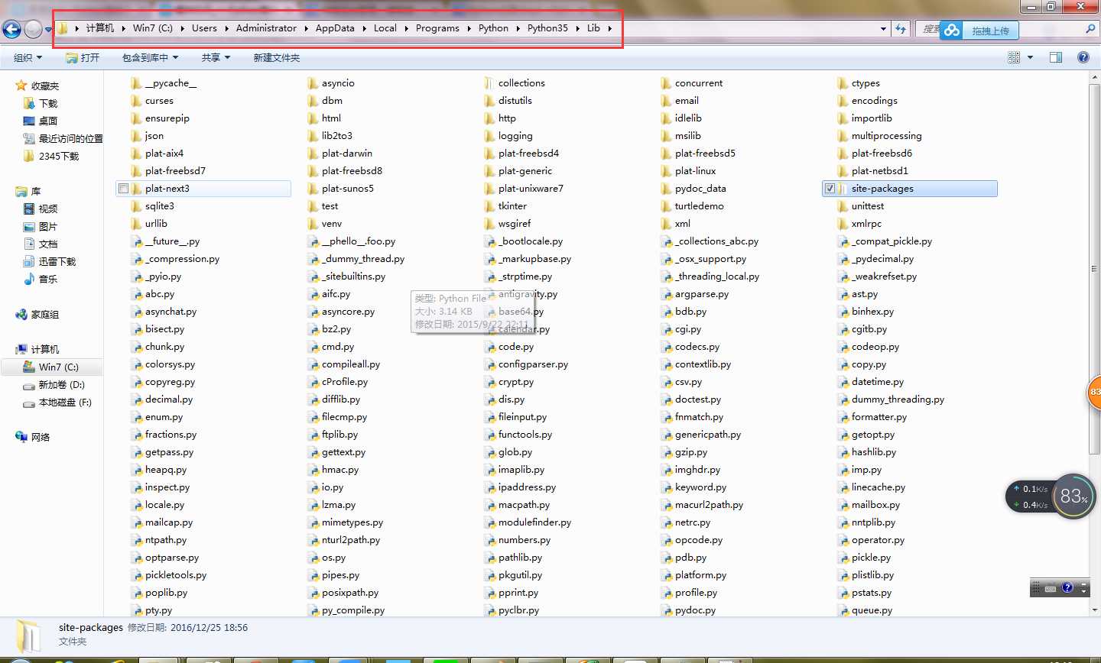
Task: Jump to Users in the address breadcrumb
Action: tap(204, 28)
